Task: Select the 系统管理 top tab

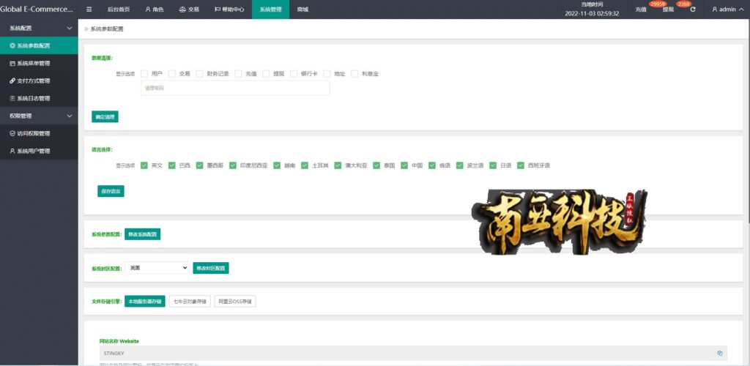Action: 271,9
